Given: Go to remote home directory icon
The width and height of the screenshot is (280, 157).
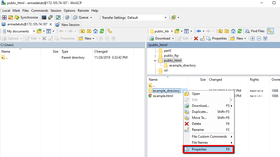Looking at the screenshot, I should pyautogui.click(x=233, y=31).
